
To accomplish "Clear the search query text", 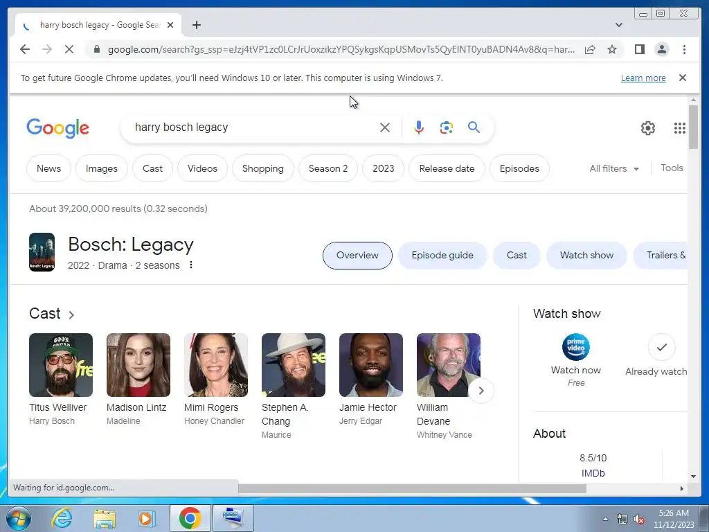I will [x=385, y=127].
